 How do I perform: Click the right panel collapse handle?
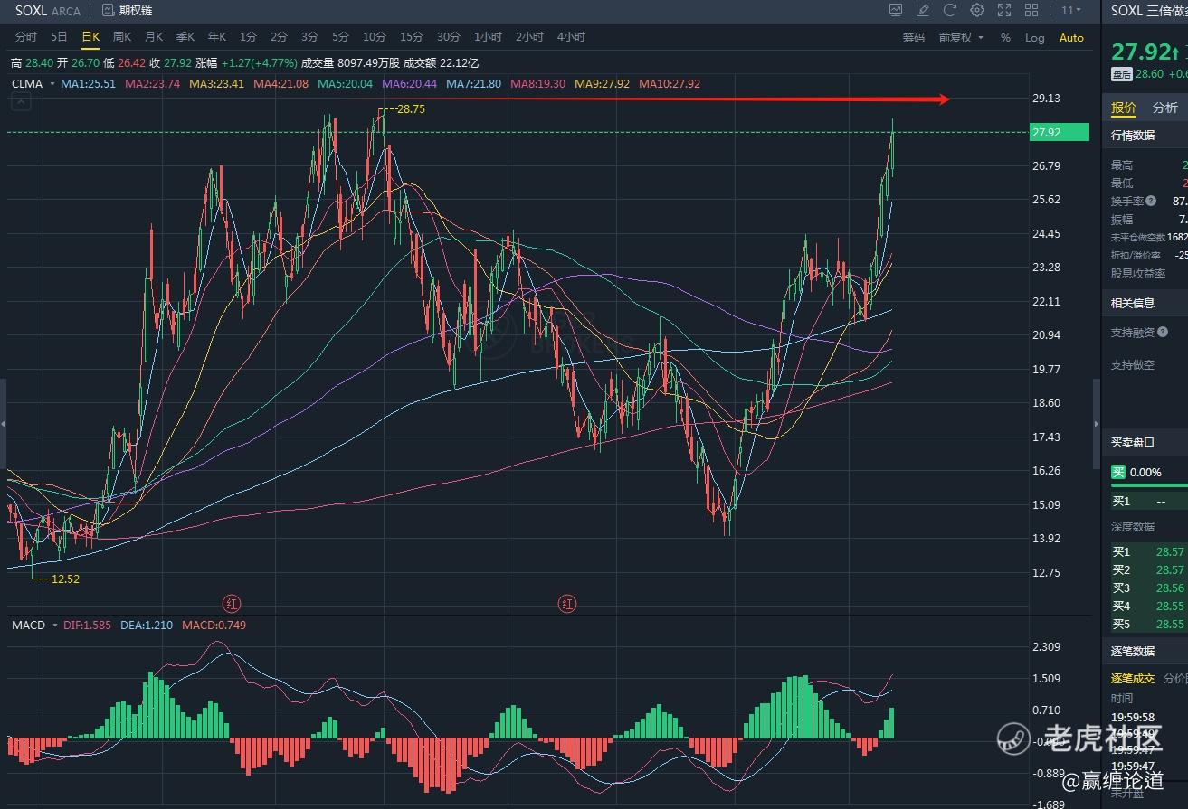1097,424
